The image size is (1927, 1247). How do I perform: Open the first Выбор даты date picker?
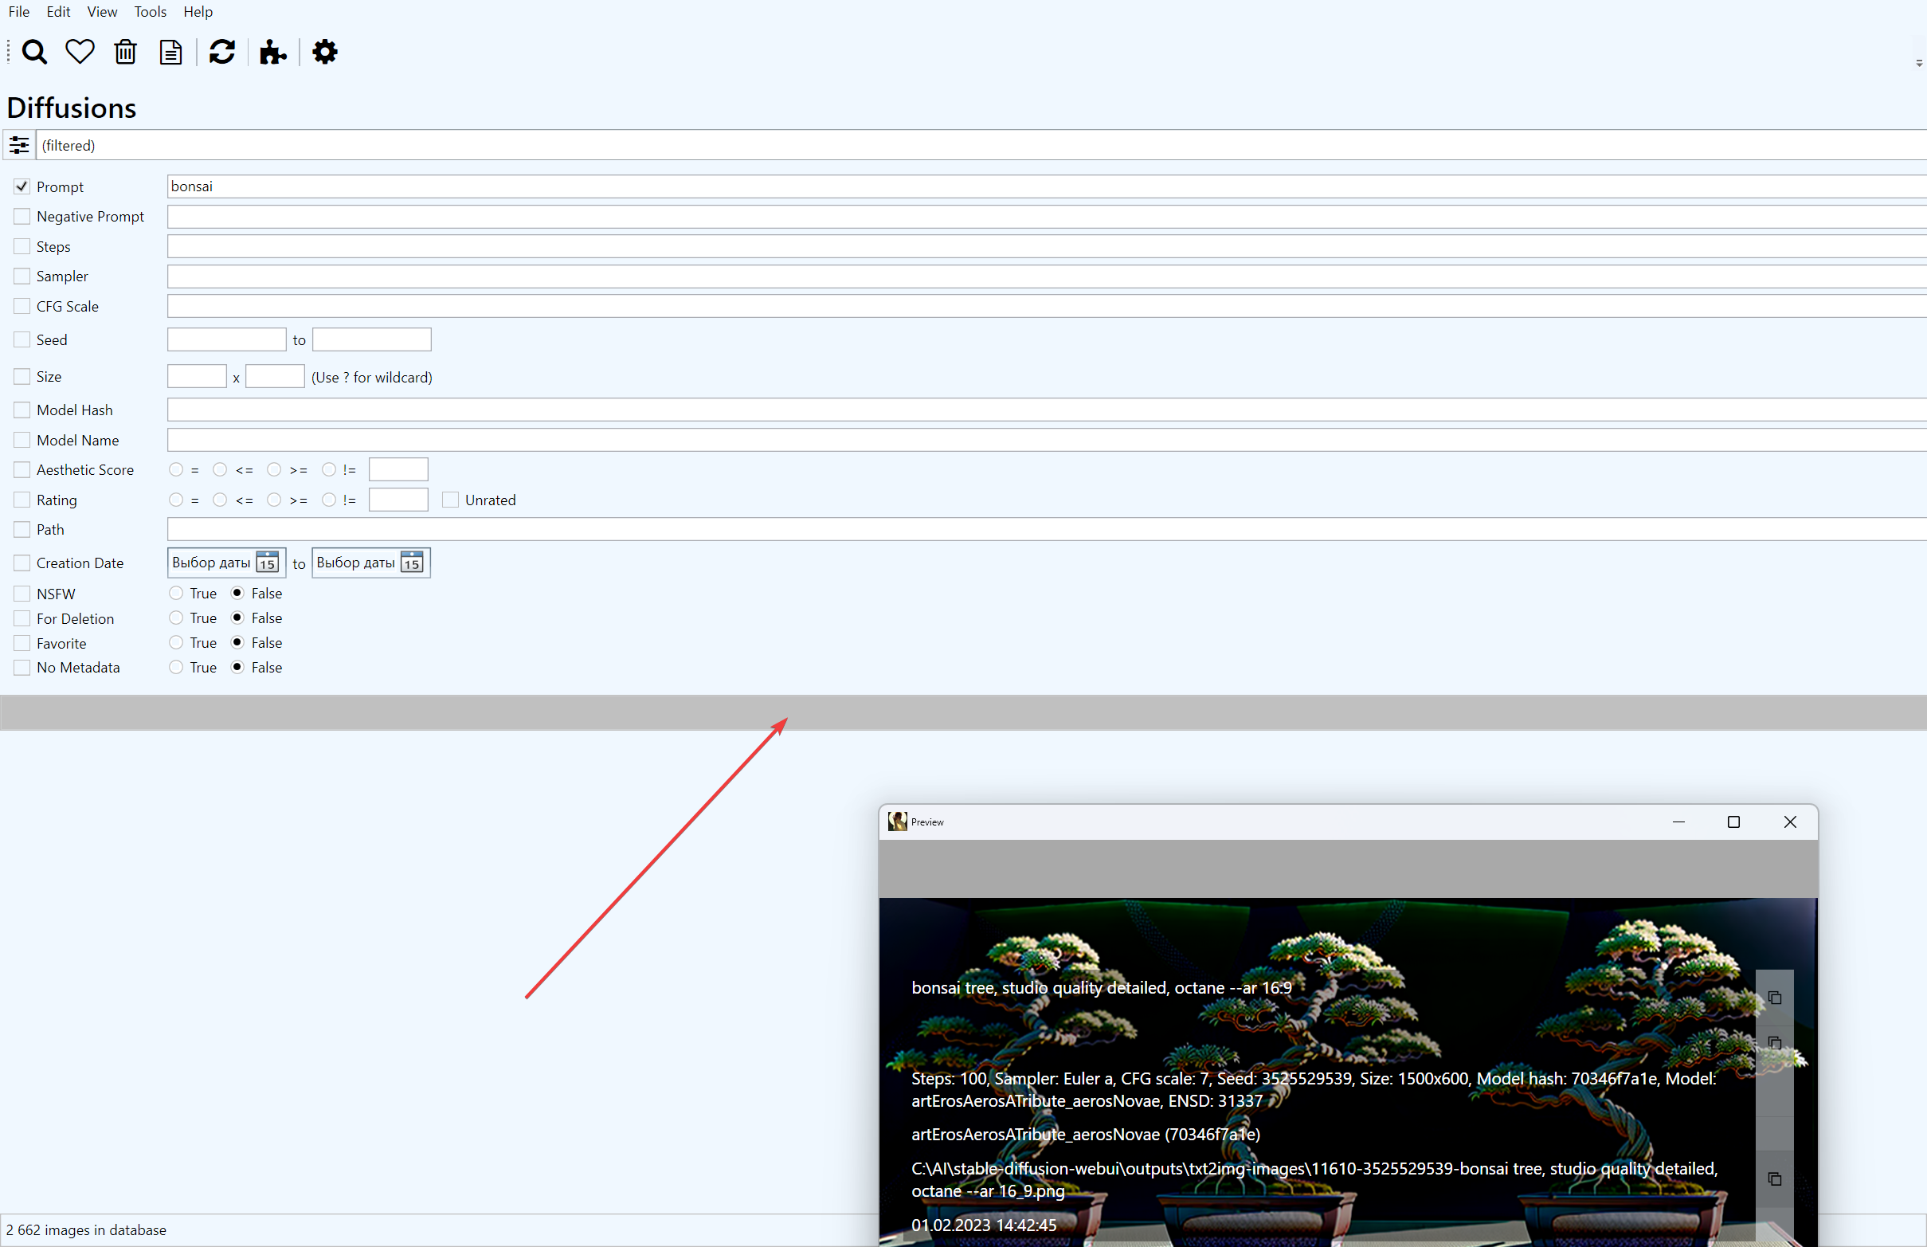(225, 562)
